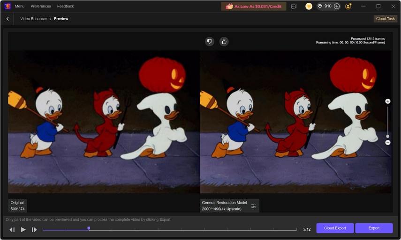
Task: Open the user account icon
Action: click(348, 7)
